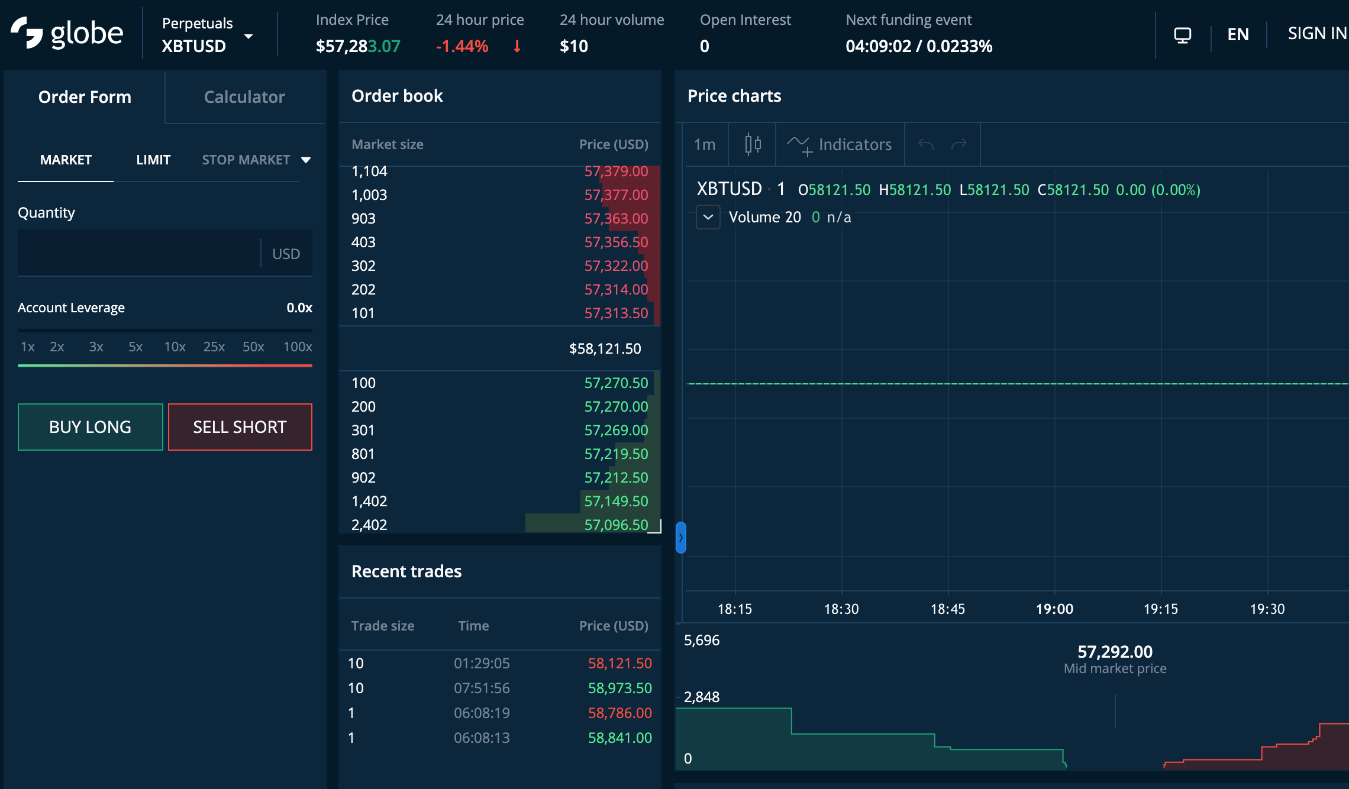
Task: Click the Open Interest value
Action: coord(704,46)
